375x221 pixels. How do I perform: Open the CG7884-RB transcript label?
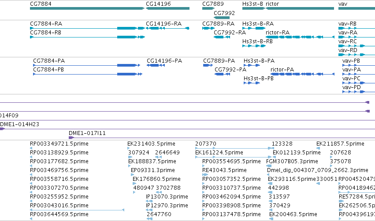(x=46, y=33)
